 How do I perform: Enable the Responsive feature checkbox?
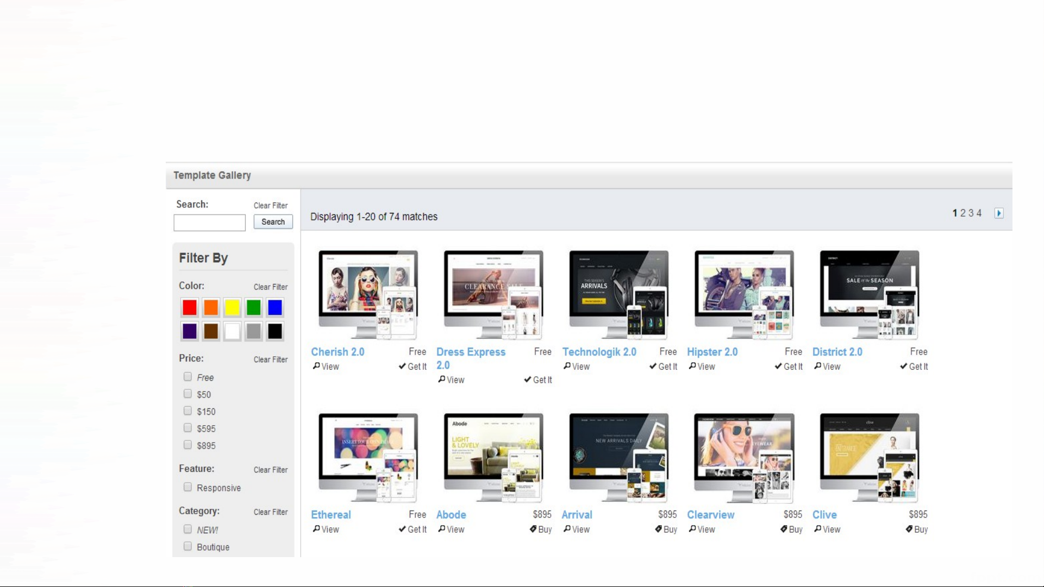187,487
